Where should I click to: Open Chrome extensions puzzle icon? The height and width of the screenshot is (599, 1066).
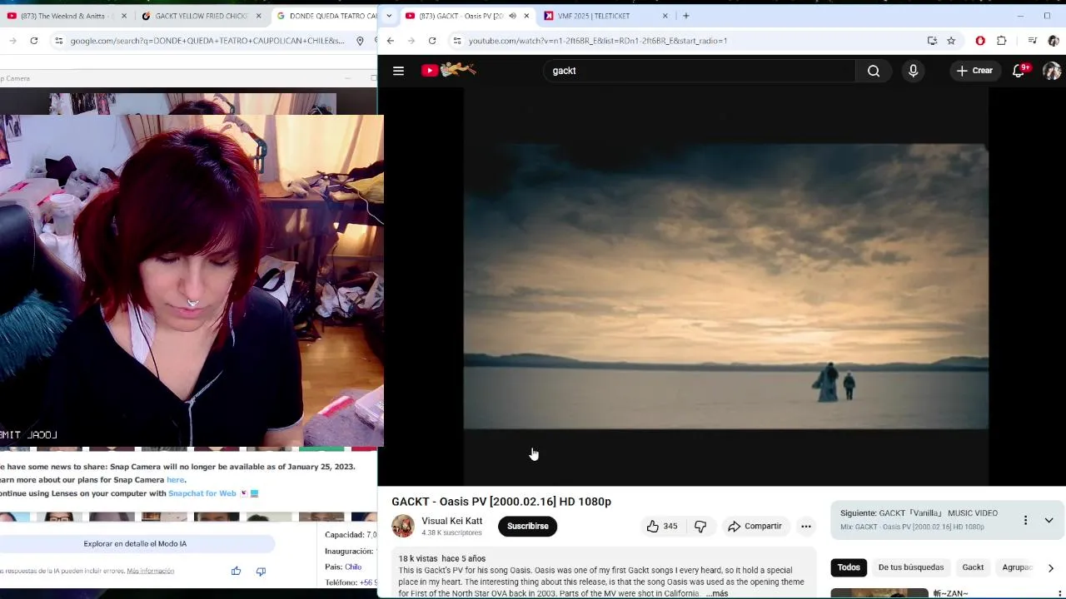pyautogui.click(x=1002, y=40)
